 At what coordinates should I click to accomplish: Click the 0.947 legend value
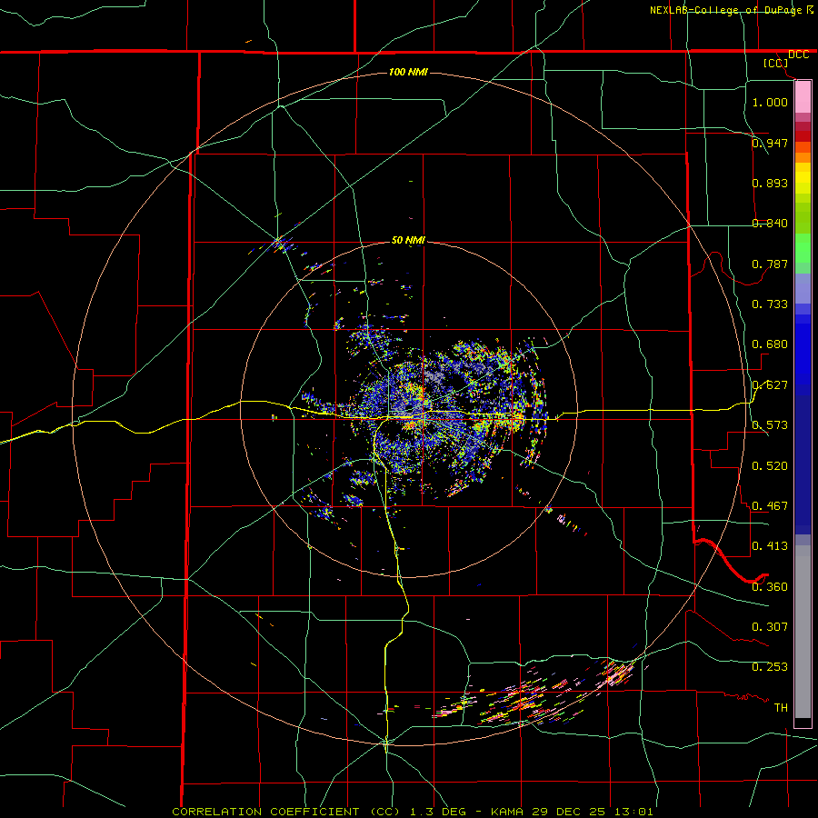(770, 143)
